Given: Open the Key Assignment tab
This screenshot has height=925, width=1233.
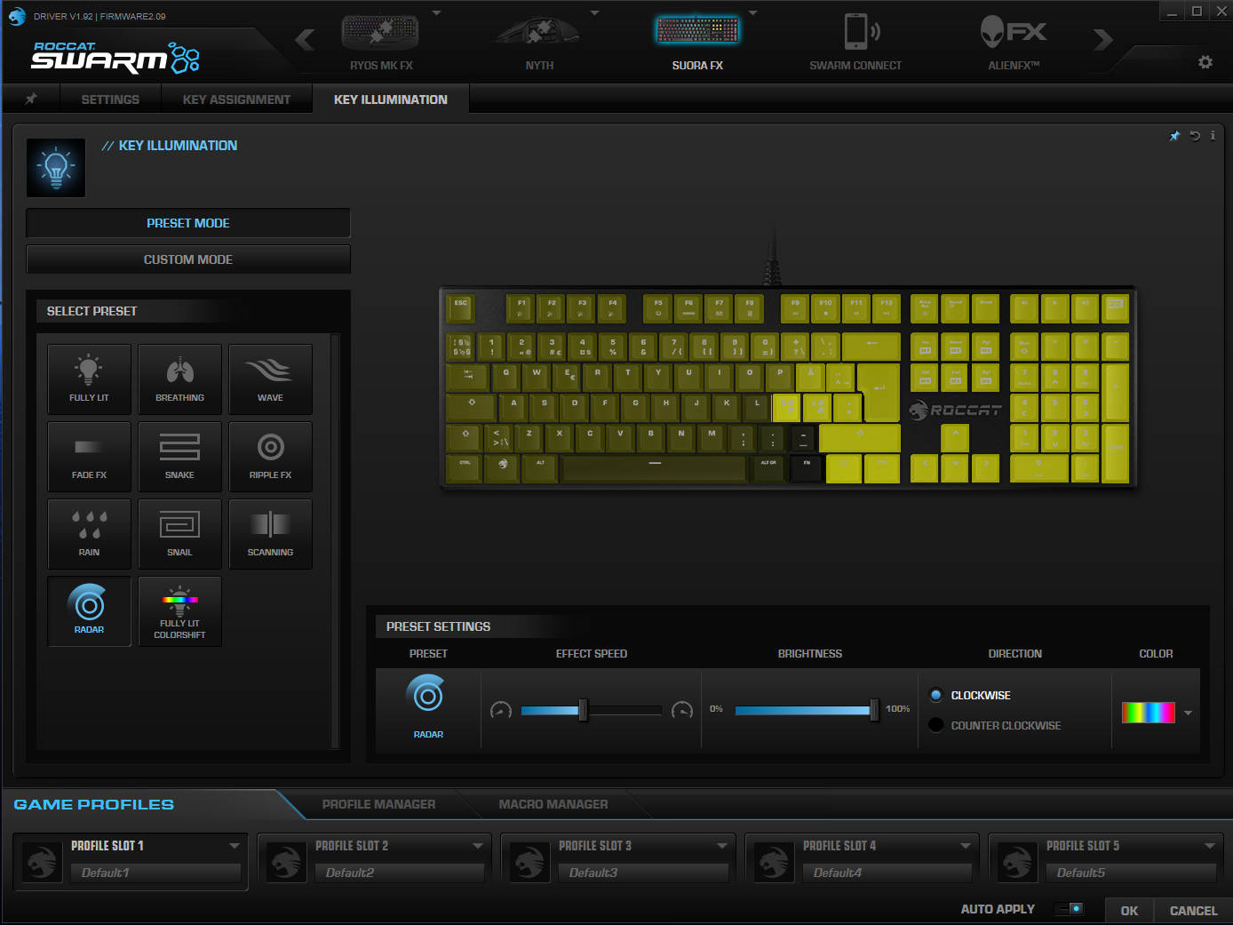Looking at the screenshot, I should tap(236, 99).
